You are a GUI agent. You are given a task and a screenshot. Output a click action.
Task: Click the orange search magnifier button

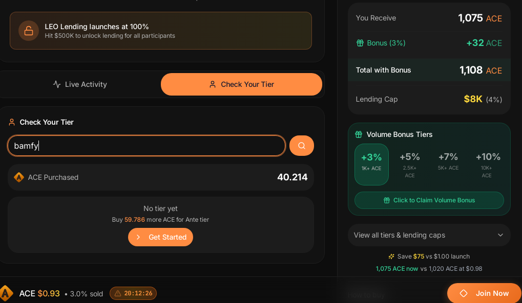click(x=301, y=146)
